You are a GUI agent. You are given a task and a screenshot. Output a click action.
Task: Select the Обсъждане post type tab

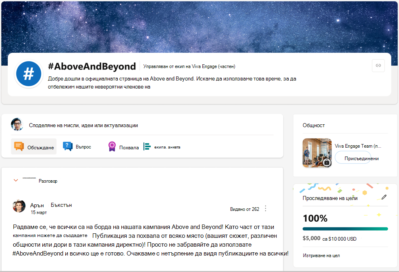click(x=33, y=146)
